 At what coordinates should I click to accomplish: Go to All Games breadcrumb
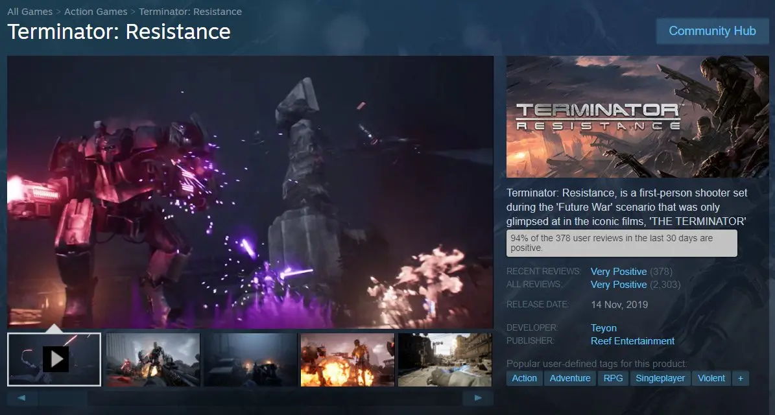pos(30,12)
